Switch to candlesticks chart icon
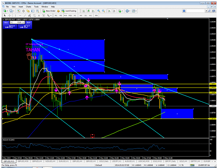Screen dimensions: 218x168 pyautogui.click(x=89, y=11)
